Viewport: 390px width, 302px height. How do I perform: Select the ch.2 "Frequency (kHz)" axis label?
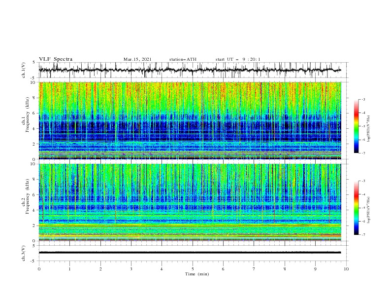click(28, 196)
